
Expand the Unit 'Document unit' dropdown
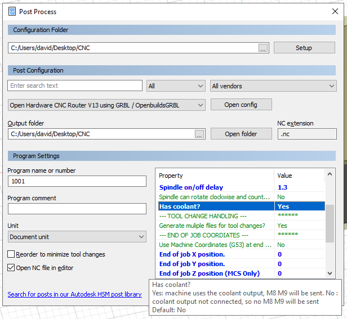tap(77, 237)
